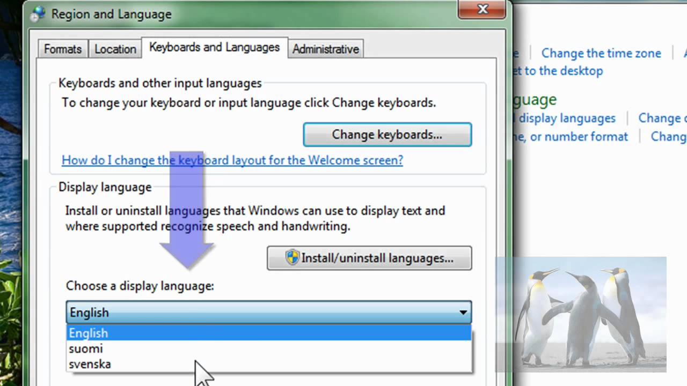Open number format link in Control Panel

point(569,137)
